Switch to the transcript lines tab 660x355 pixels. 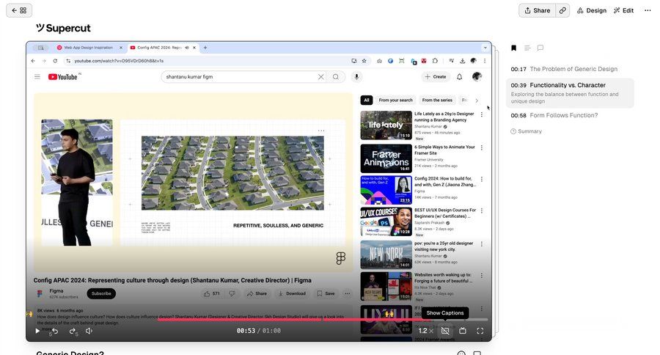pos(527,48)
